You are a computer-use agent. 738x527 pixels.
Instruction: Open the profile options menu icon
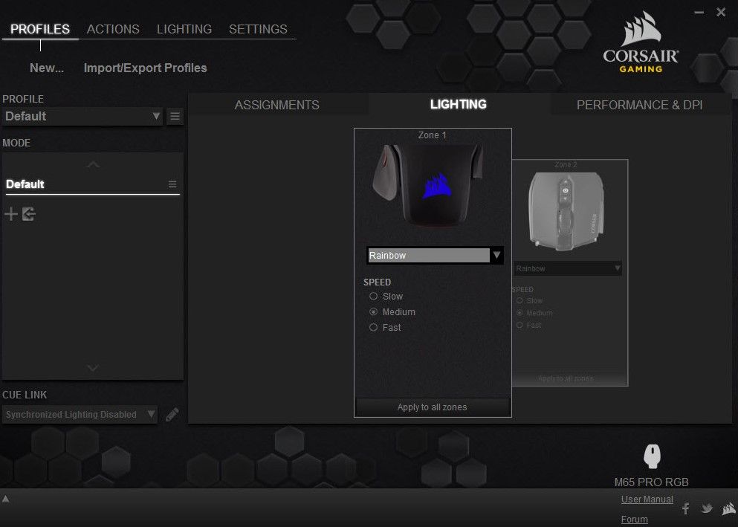(x=175, y=116)
